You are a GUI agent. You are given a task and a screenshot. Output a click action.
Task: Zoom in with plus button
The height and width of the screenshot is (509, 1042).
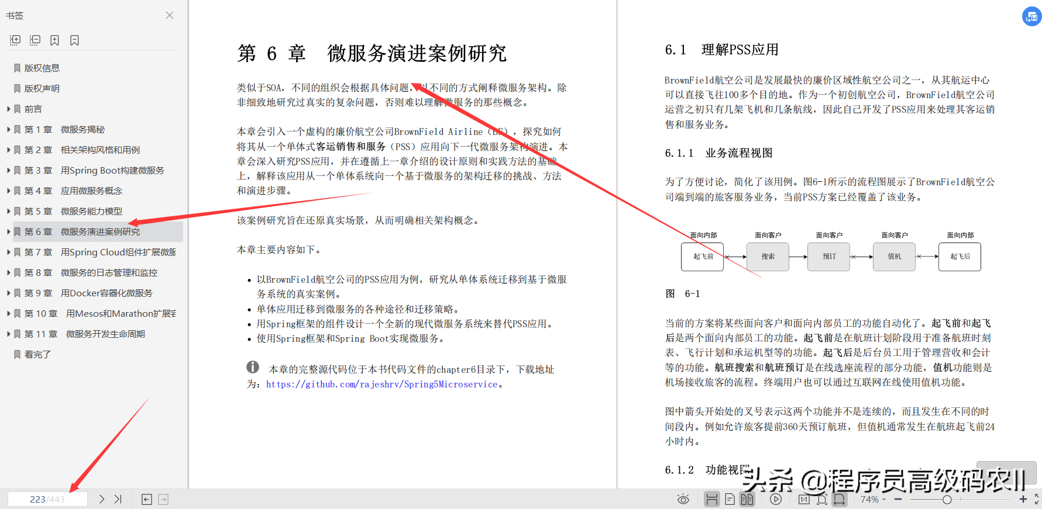[1023, 499]
